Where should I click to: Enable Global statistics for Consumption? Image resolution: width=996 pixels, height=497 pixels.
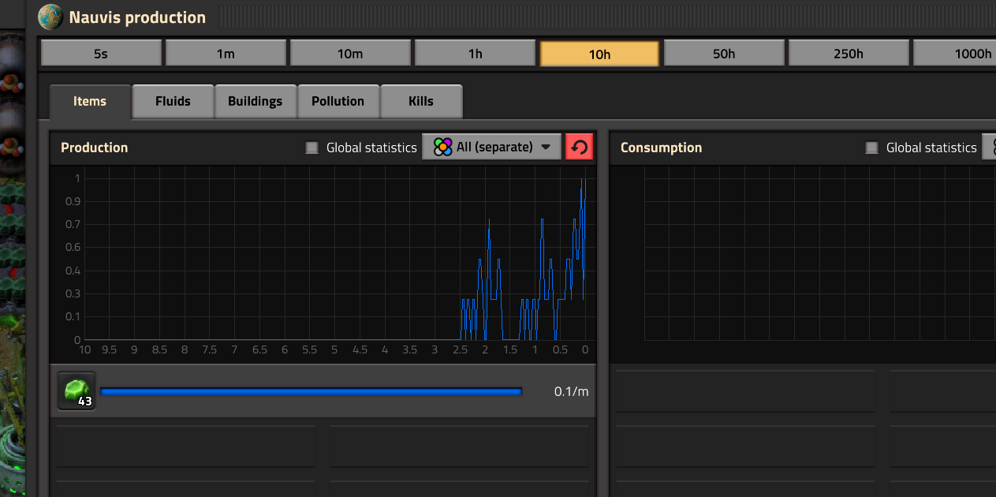point(872,148)
